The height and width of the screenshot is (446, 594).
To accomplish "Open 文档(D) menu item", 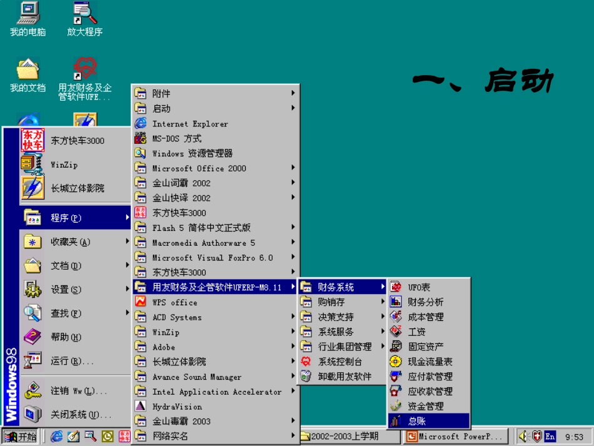I will click(75, 265).
